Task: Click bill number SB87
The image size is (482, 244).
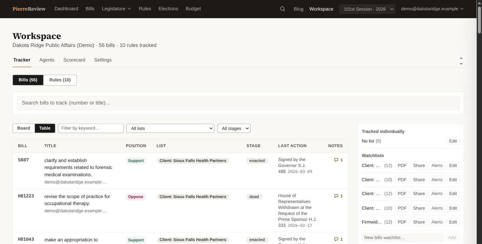Action: click(x=23, y=160)
